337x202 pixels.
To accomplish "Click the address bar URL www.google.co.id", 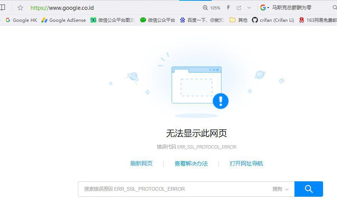I will 62,8.
